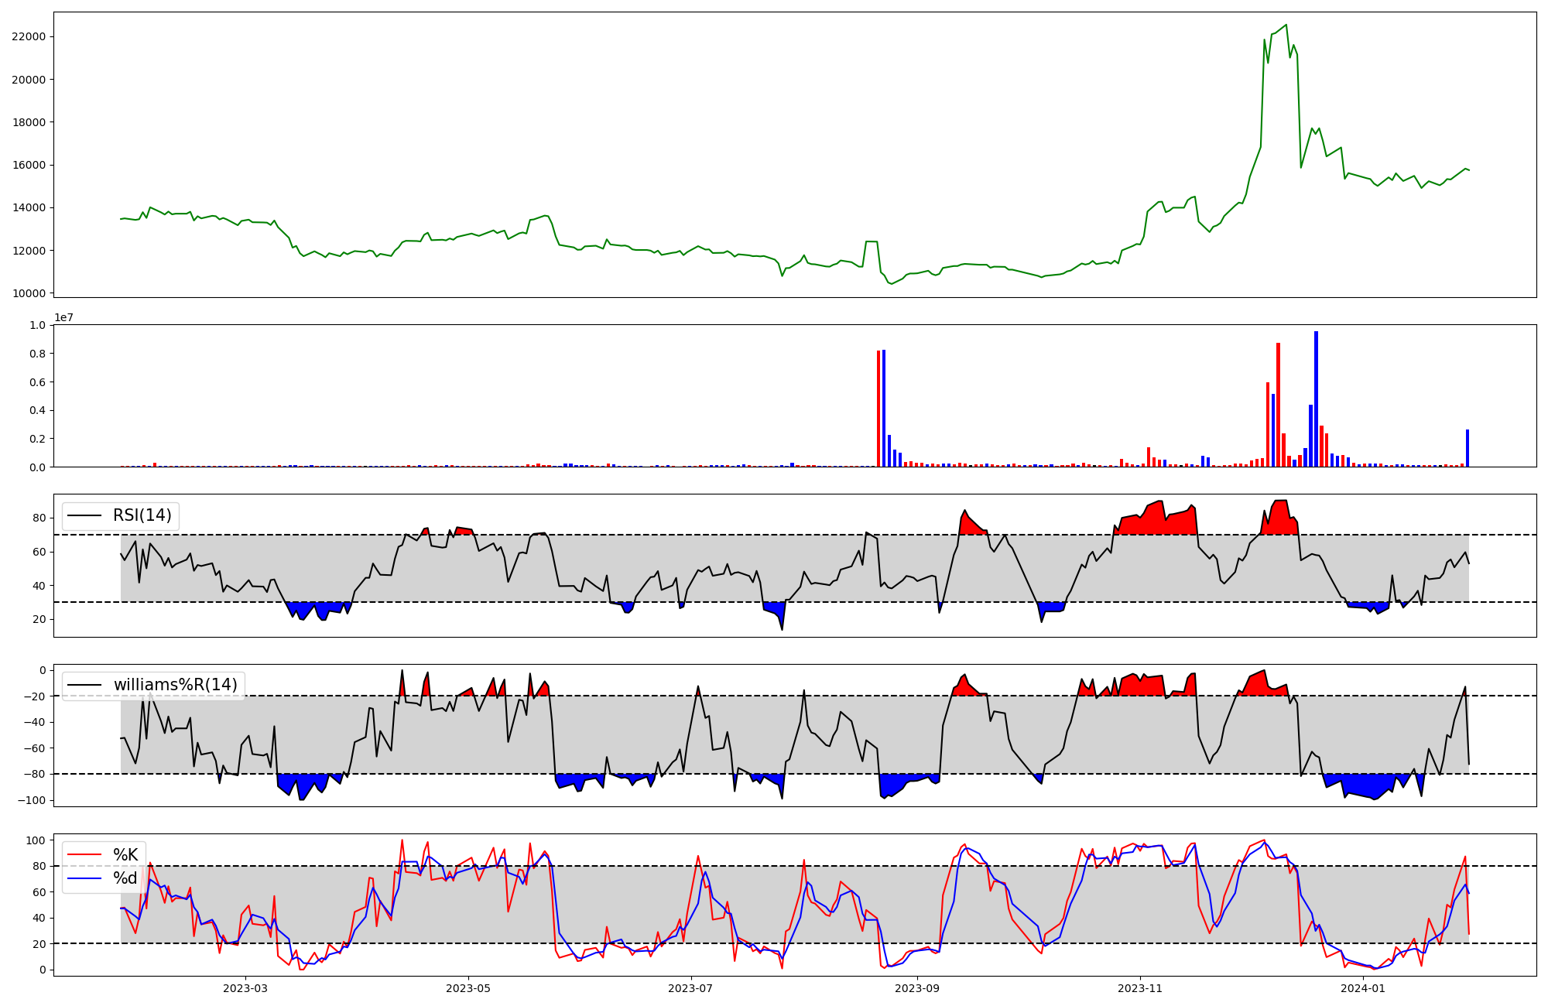Click the 22000 price axis tick label
Viewport: 1548px width, 1006px height.
coord(28,36)
